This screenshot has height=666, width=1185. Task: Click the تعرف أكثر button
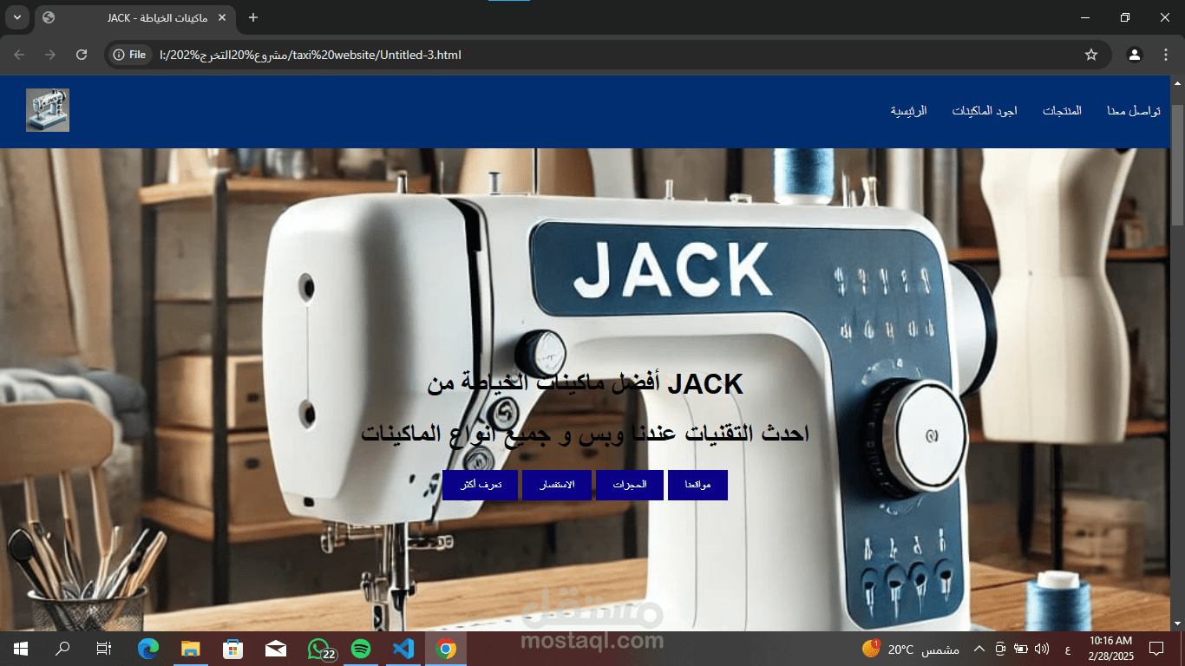click(480, 485)
